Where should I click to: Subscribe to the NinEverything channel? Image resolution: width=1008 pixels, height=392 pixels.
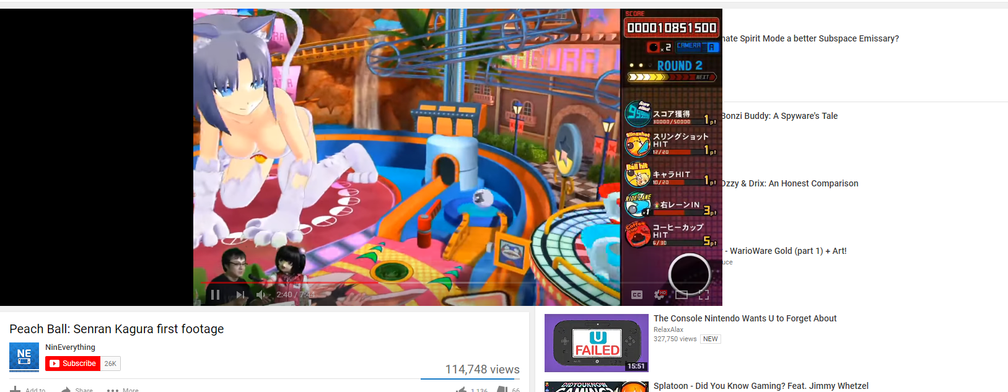pyautogui.click(x=72, y=364)
